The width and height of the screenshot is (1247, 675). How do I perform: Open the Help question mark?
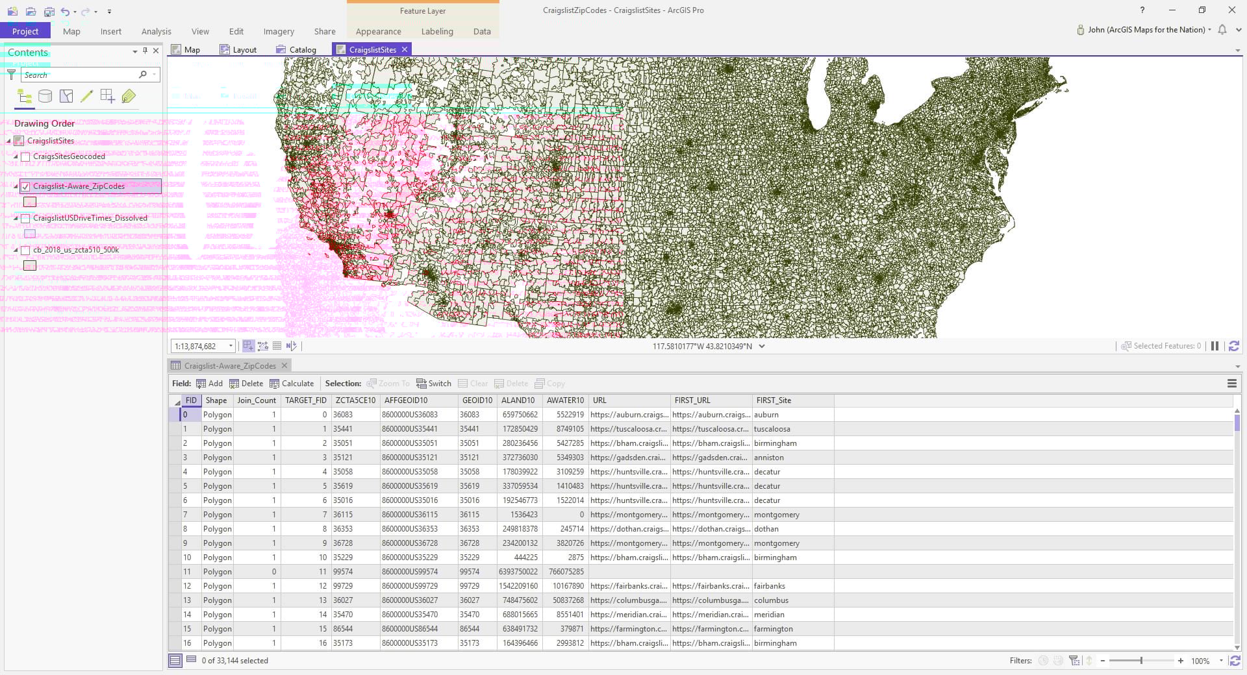(x=1142, y=10)
